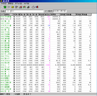The height and width of the screenshot is (96, 97).
Task: Open the オプション(O) menu
Action: 18,4
